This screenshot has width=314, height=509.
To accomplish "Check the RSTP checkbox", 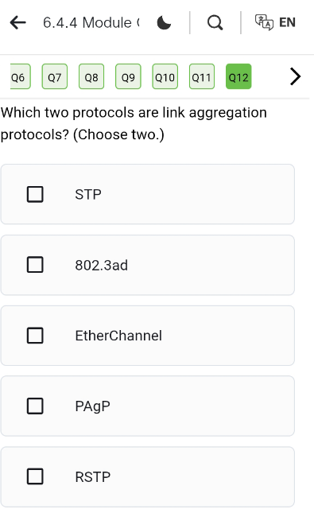I will click(x=35, y=476).
